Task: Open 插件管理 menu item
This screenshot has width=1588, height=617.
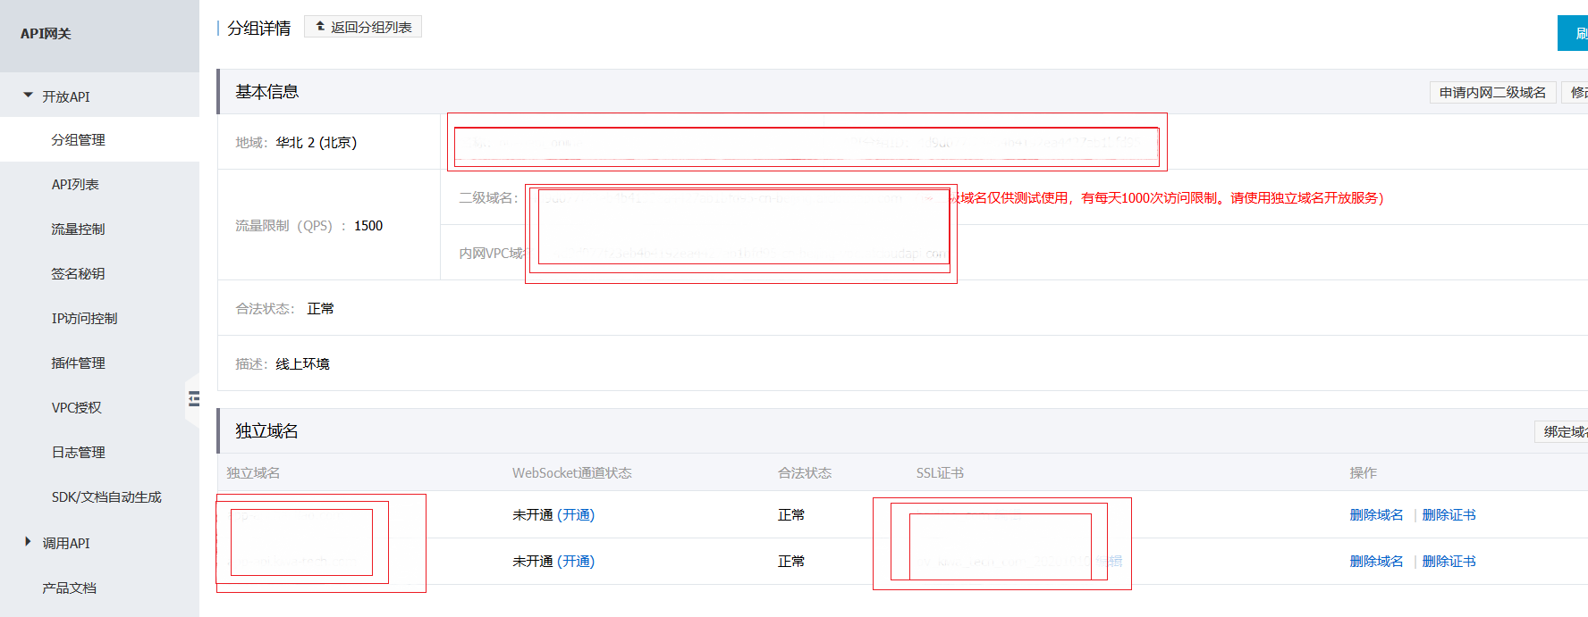Action: coord(79,363)
